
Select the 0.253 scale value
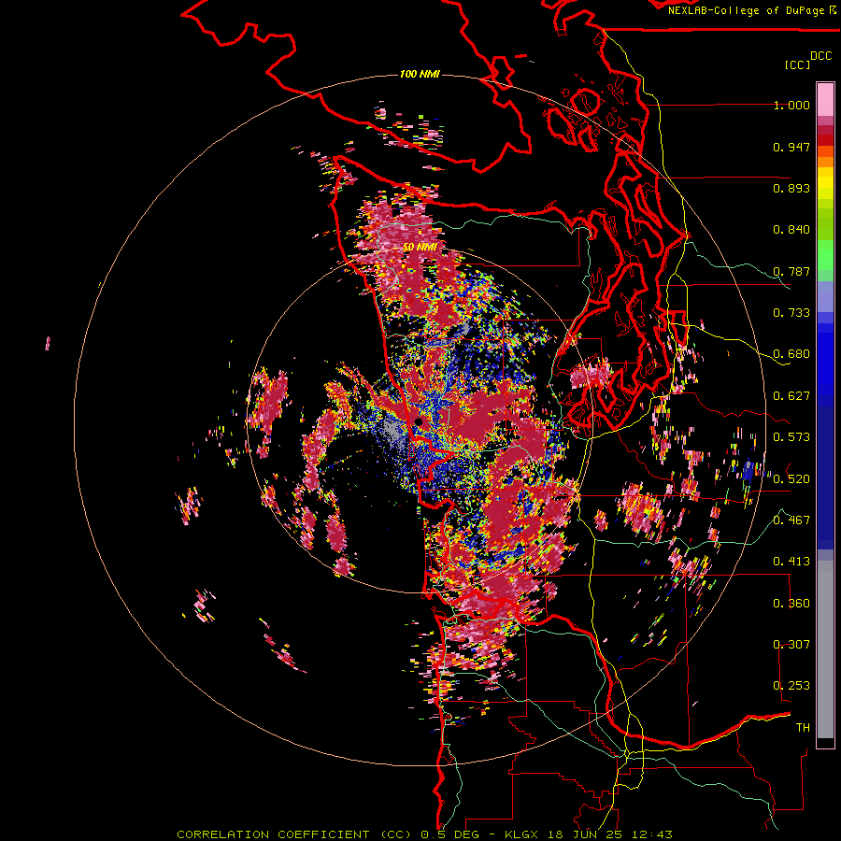pyautogui.click(x=791, y=686)
